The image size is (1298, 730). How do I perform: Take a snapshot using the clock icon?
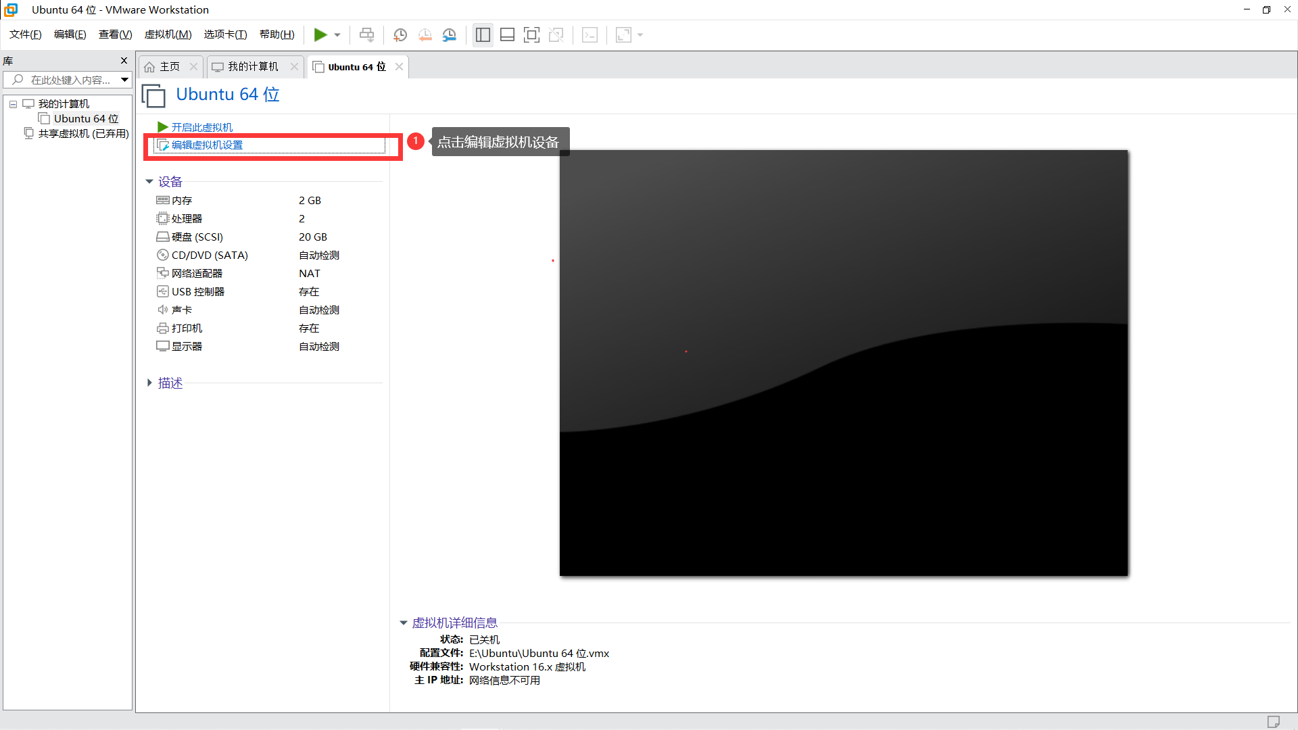click(400, 35)
